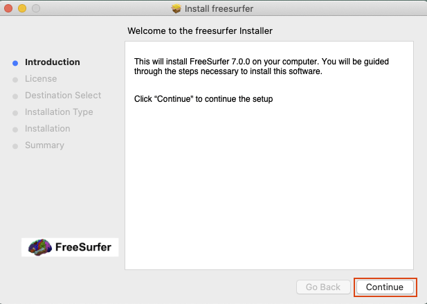Select the Installation Type step label
This screenshot has width=427, height=304.
tap(59, 112)
